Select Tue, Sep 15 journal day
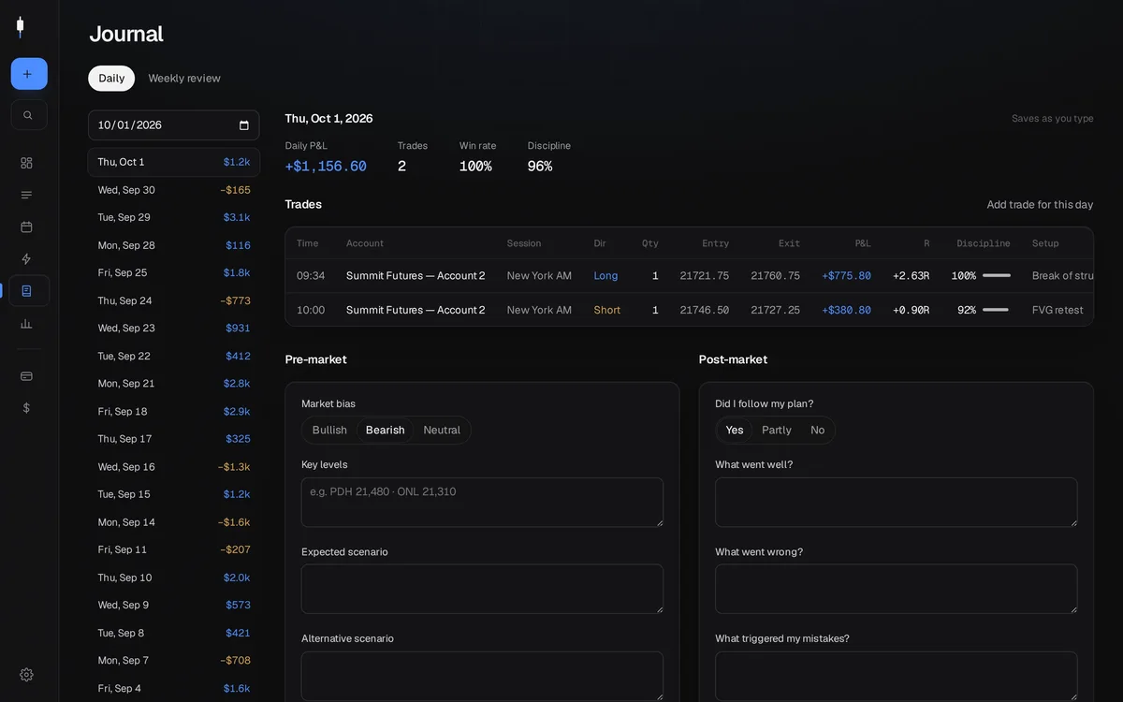This screenshot has width=1123, height=702. 174,494
